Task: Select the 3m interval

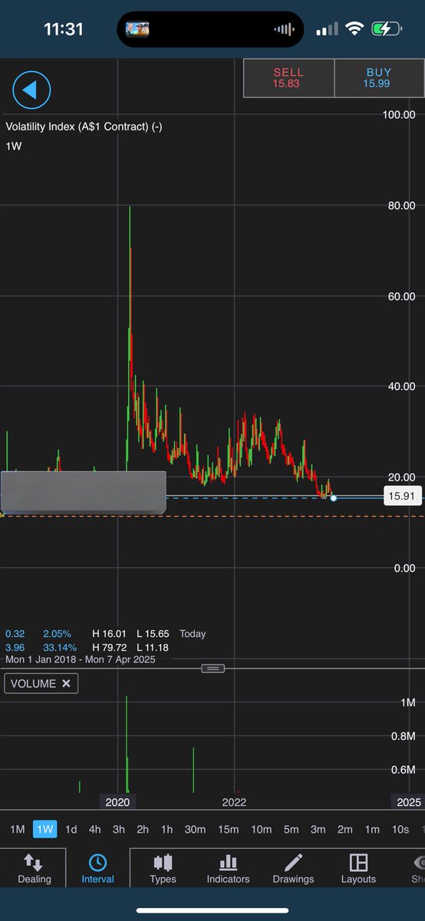Action: coord(318,829)
